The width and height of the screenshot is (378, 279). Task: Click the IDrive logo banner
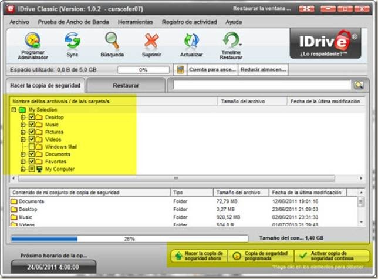[x=325, y=43]
